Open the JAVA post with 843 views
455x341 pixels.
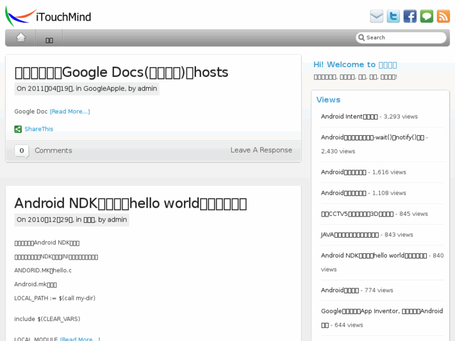click(x=350, y=235)
